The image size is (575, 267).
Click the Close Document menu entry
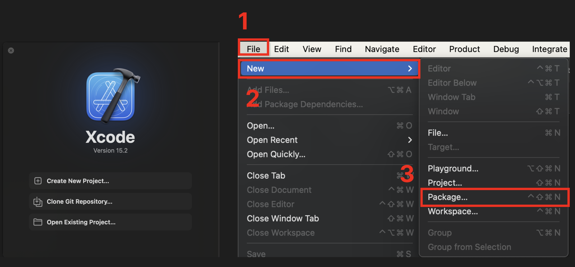[x=329, y=190]
